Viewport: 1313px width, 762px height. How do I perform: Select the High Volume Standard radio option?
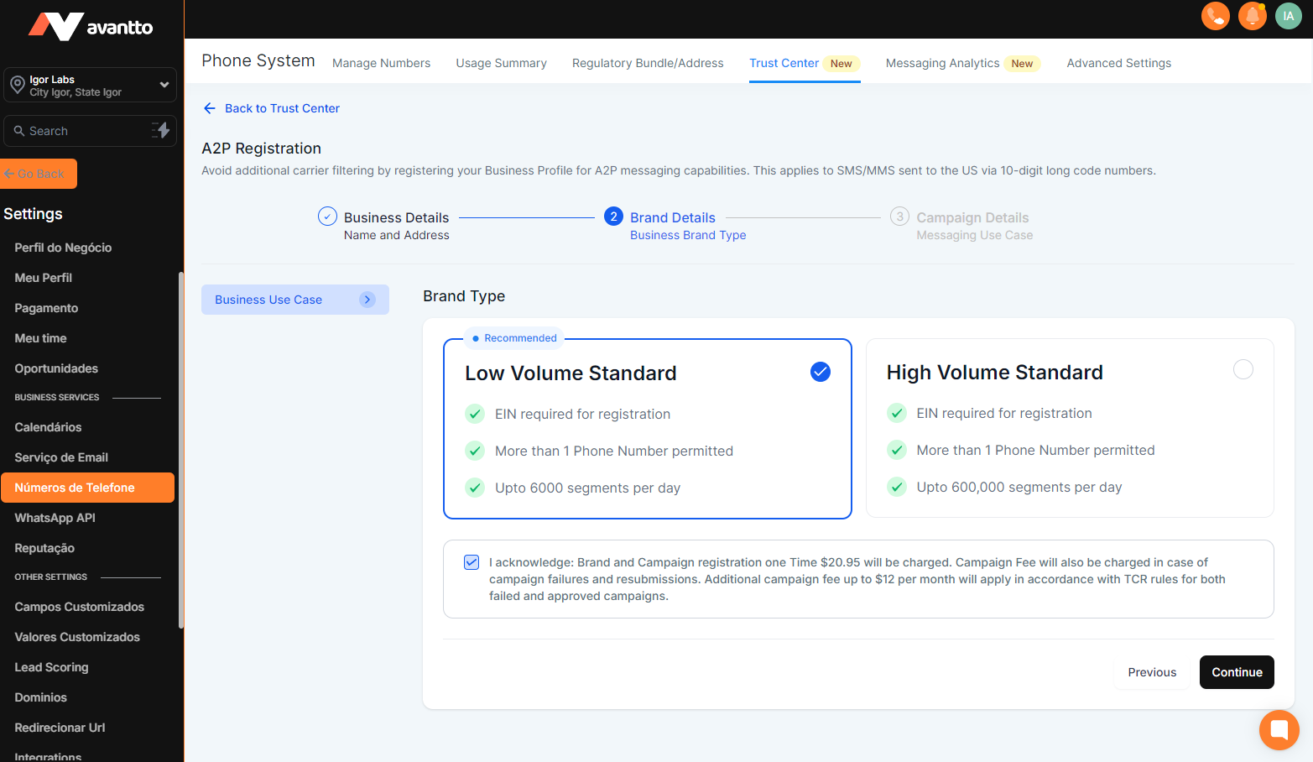coord(1243,369)
